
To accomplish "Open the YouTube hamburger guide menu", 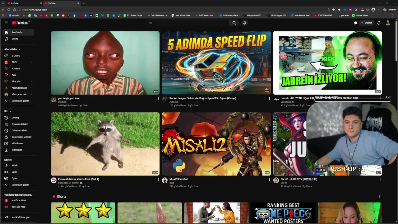I will [x=6, y=23].
